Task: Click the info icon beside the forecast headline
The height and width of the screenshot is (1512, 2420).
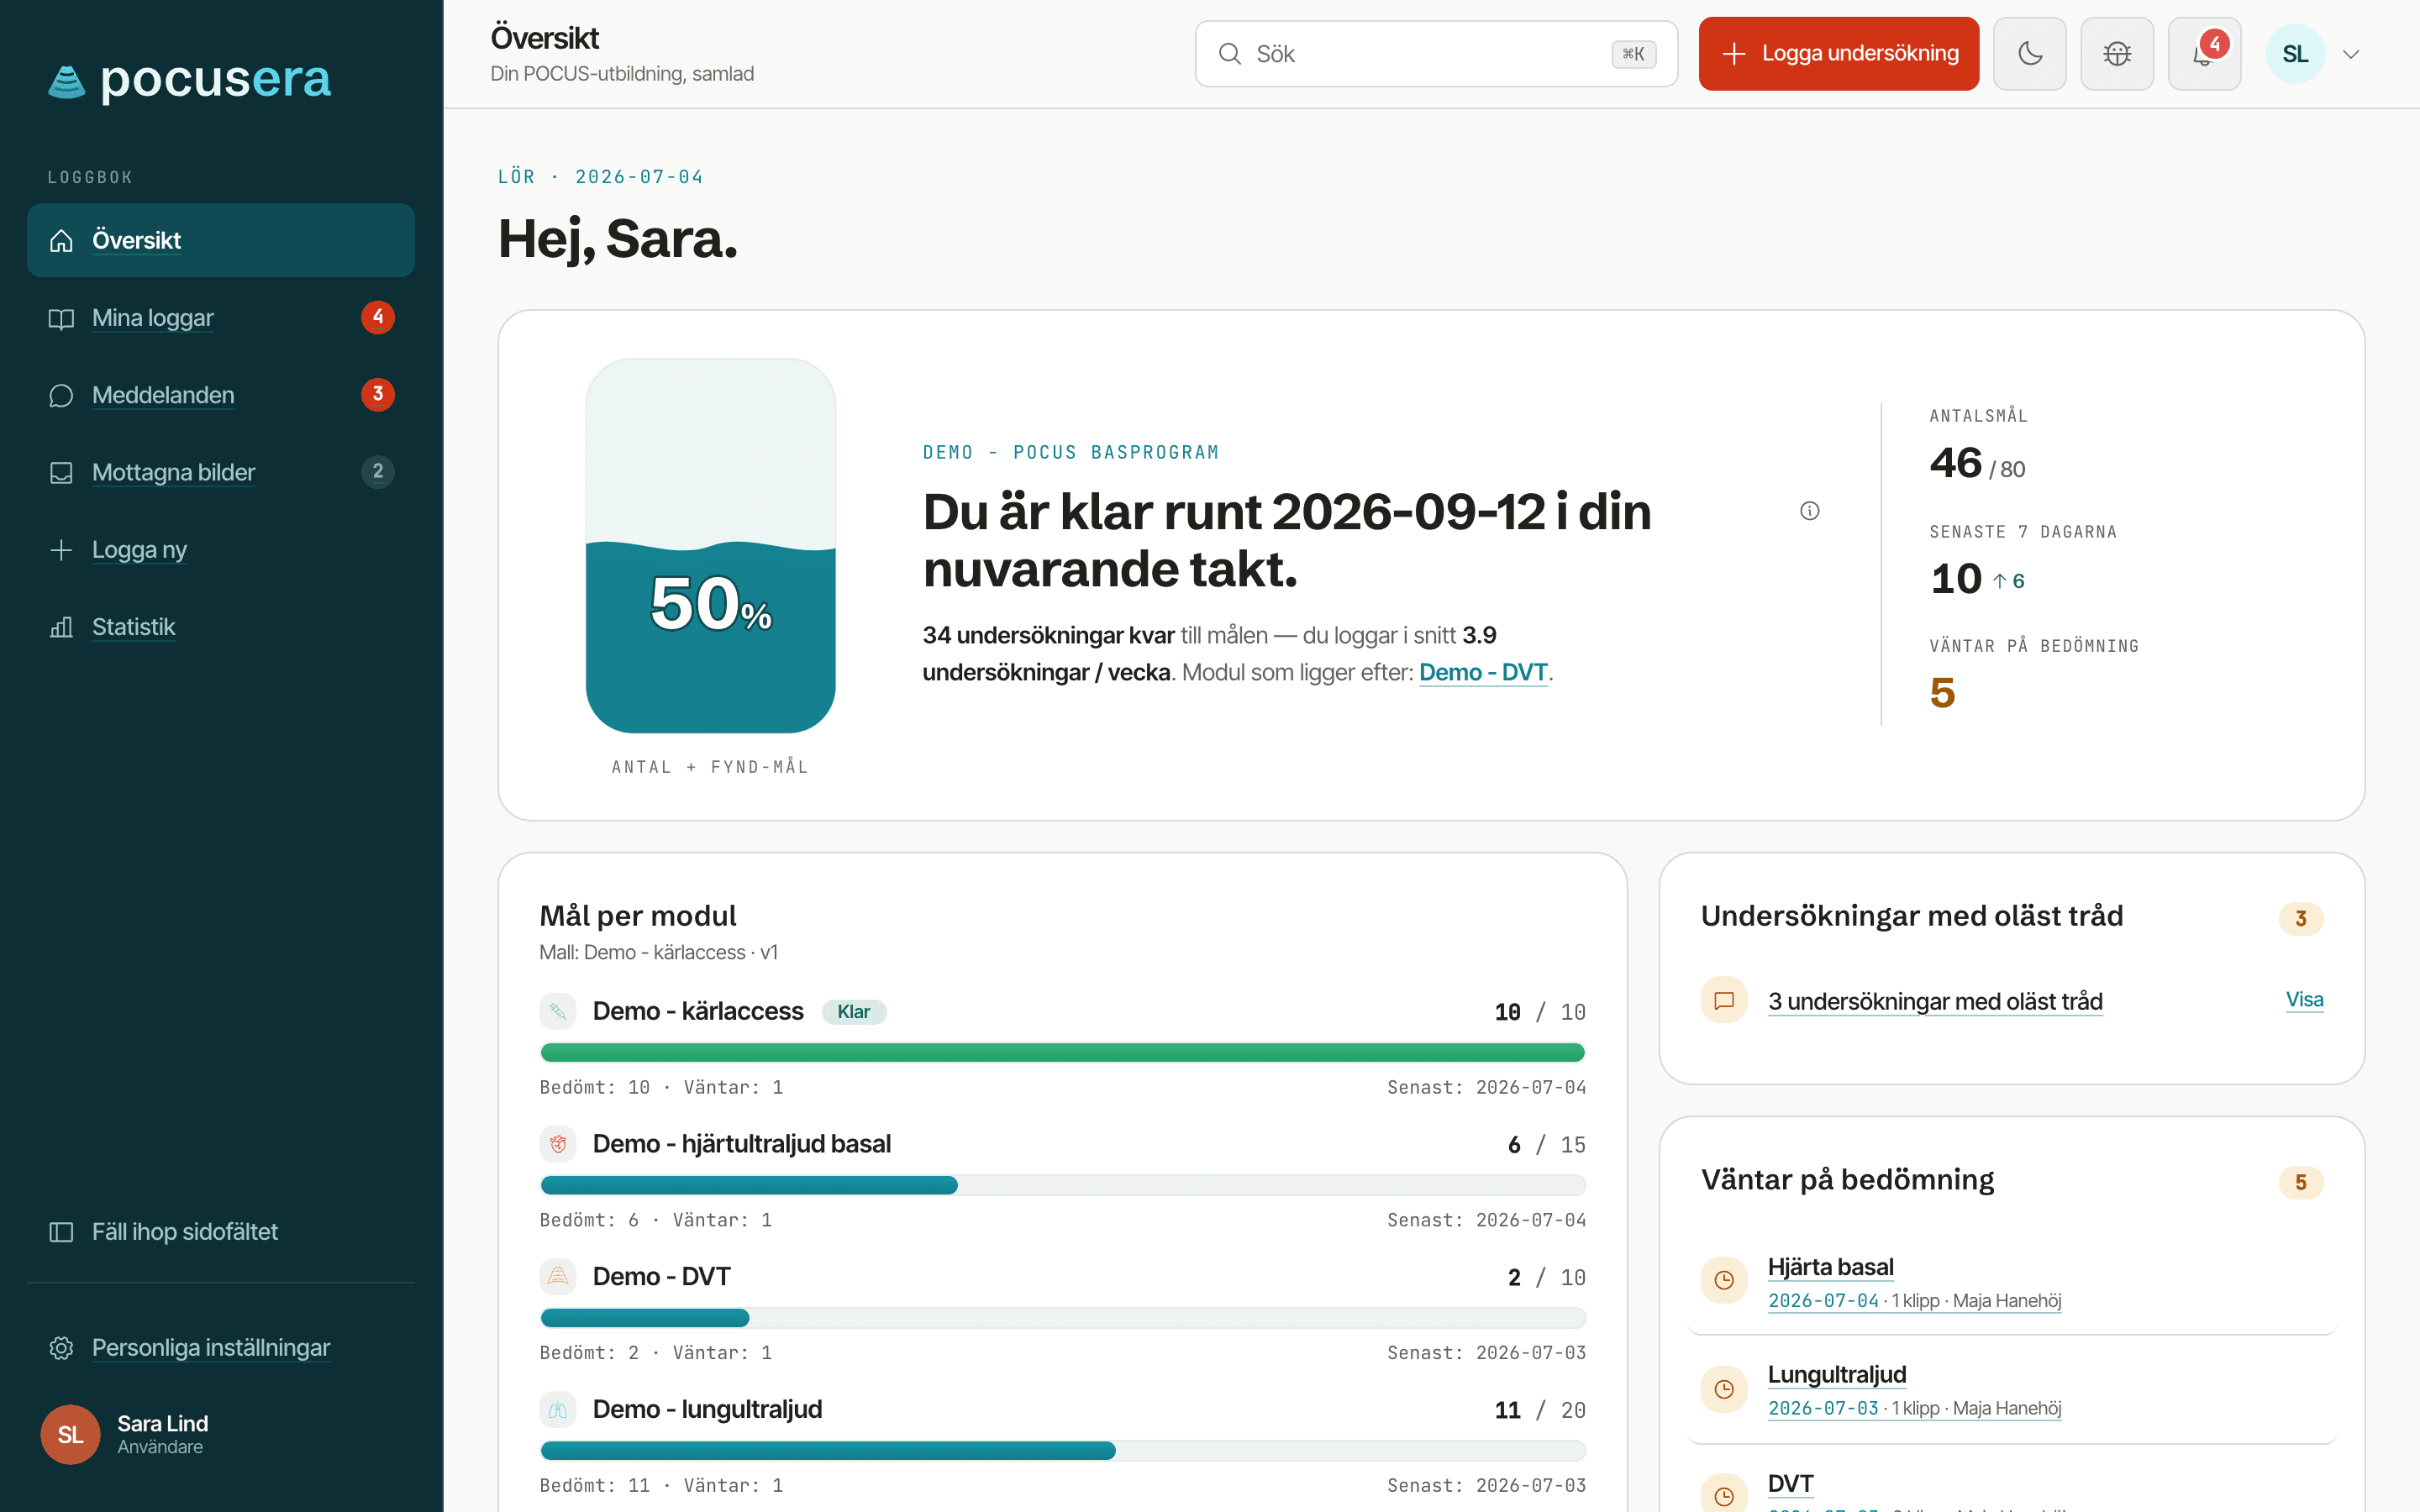Action: point(1810,511)
